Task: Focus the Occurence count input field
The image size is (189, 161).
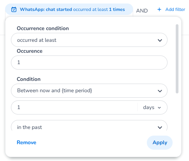Action: click(x=89, y=63)
